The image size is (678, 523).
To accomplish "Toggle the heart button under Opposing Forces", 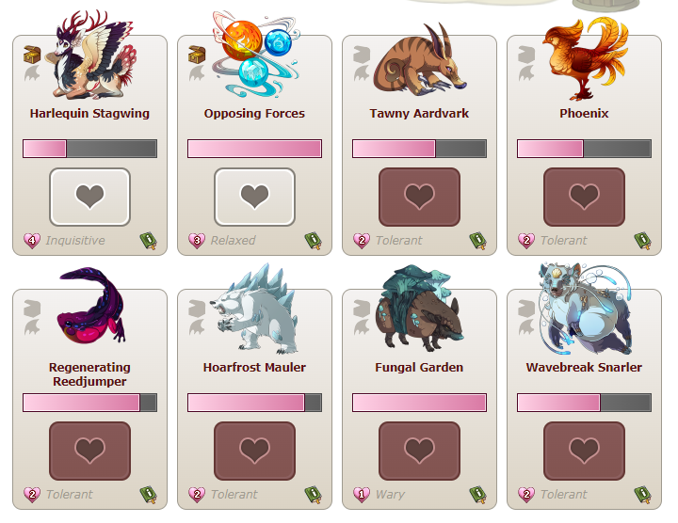I will pyautogui.click(x=254, y=197).
